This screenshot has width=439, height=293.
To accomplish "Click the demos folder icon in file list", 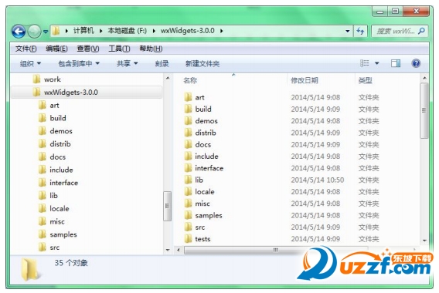I will click(x=188, y=120).
